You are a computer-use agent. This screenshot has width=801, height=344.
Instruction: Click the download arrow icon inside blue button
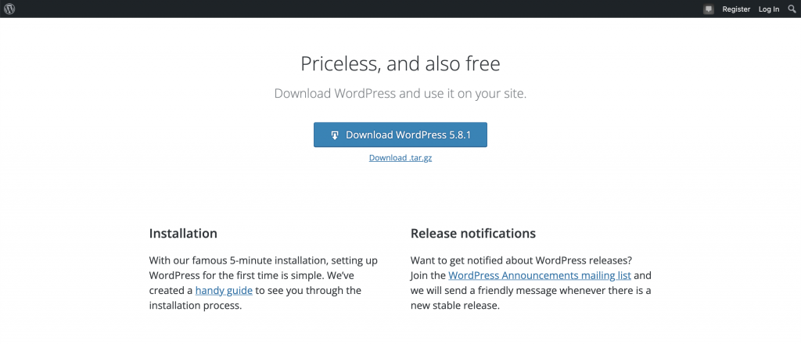tap(335, 135)
